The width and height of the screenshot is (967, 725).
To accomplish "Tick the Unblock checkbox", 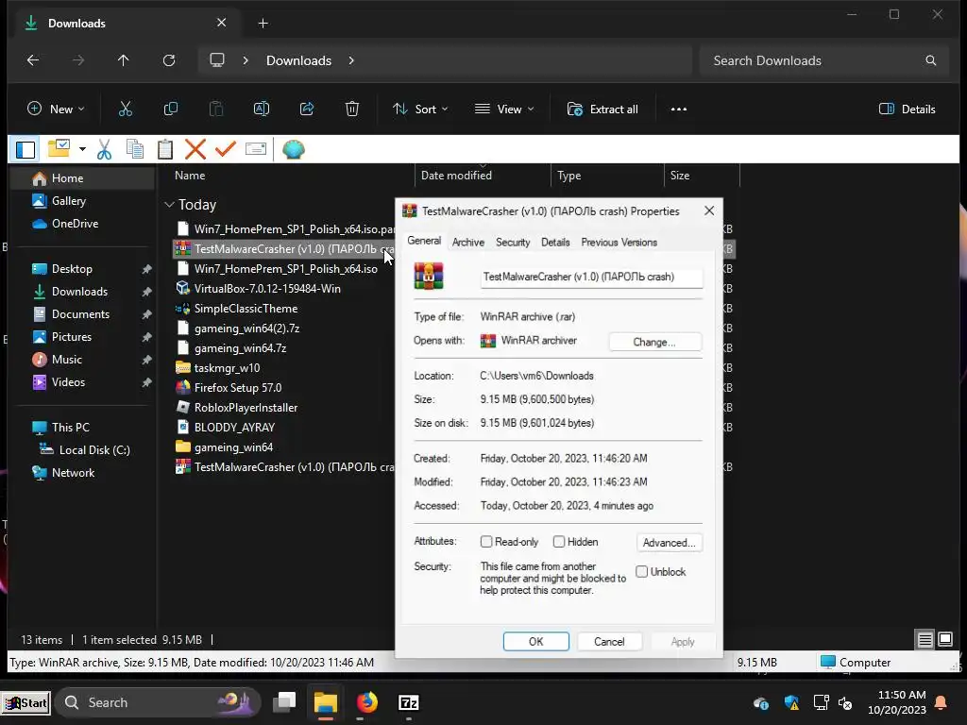I will [642, 571].
